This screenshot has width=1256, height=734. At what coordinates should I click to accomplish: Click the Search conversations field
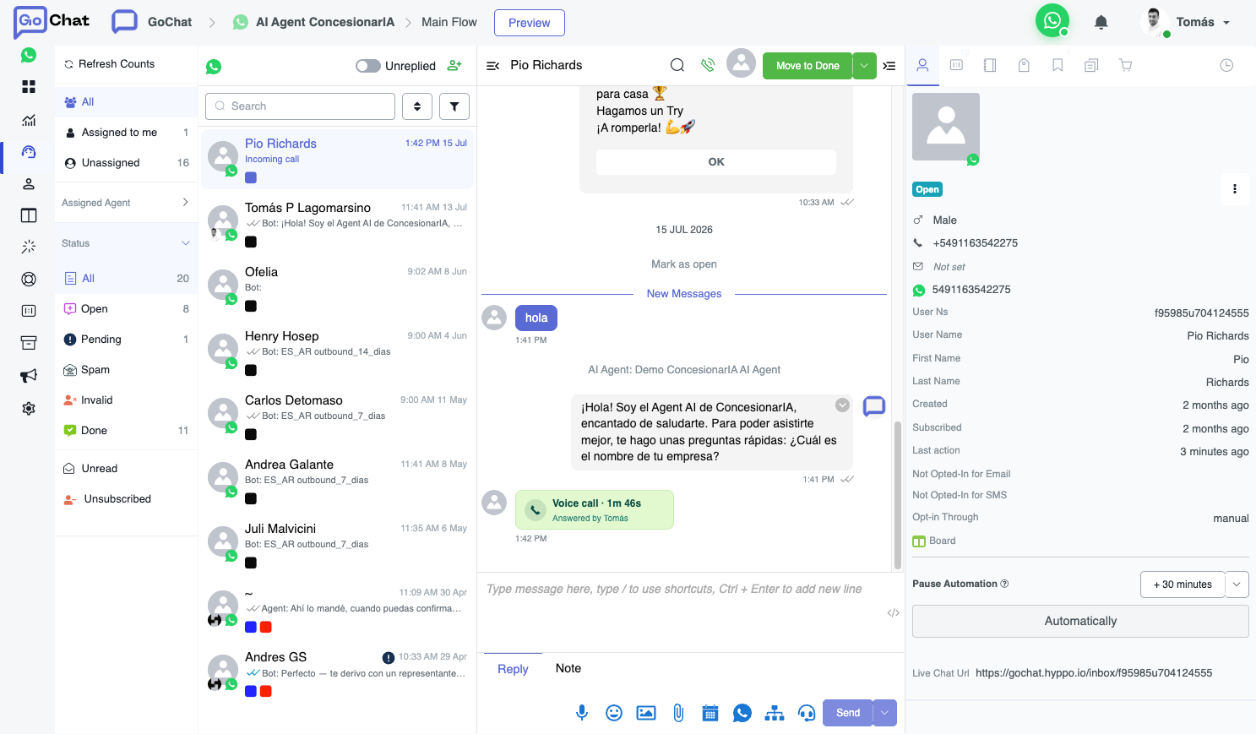[300, 106]
